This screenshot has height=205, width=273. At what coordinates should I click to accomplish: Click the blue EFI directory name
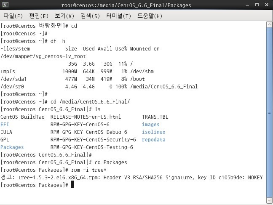(5, 125)
